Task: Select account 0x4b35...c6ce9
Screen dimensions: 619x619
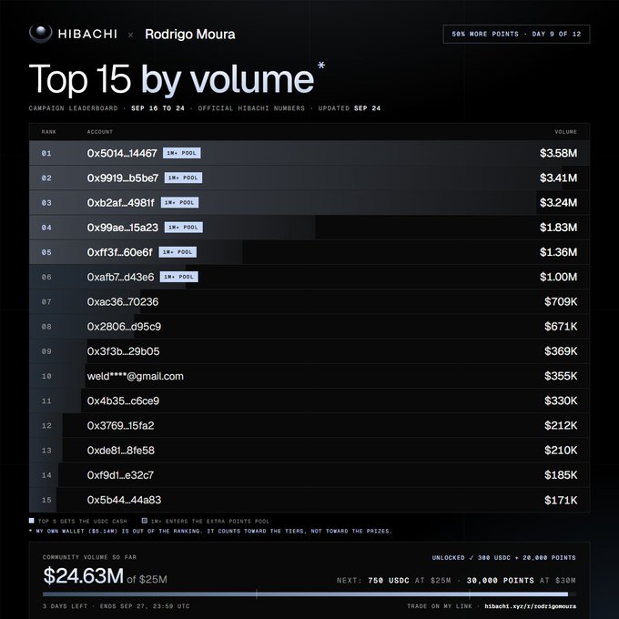Action: coord(123,401)
